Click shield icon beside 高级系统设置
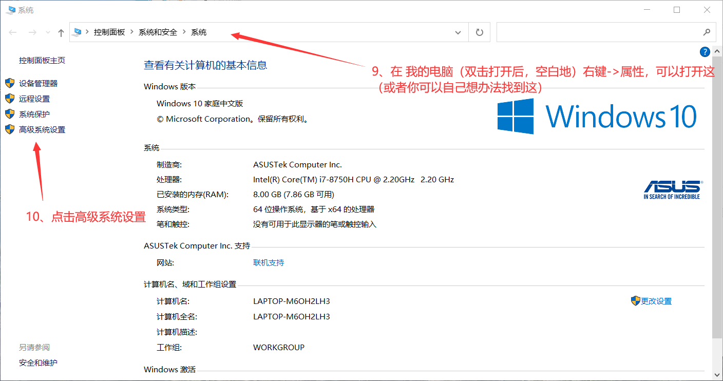Screen dimensions: 723x381 (x=10, y=129)
